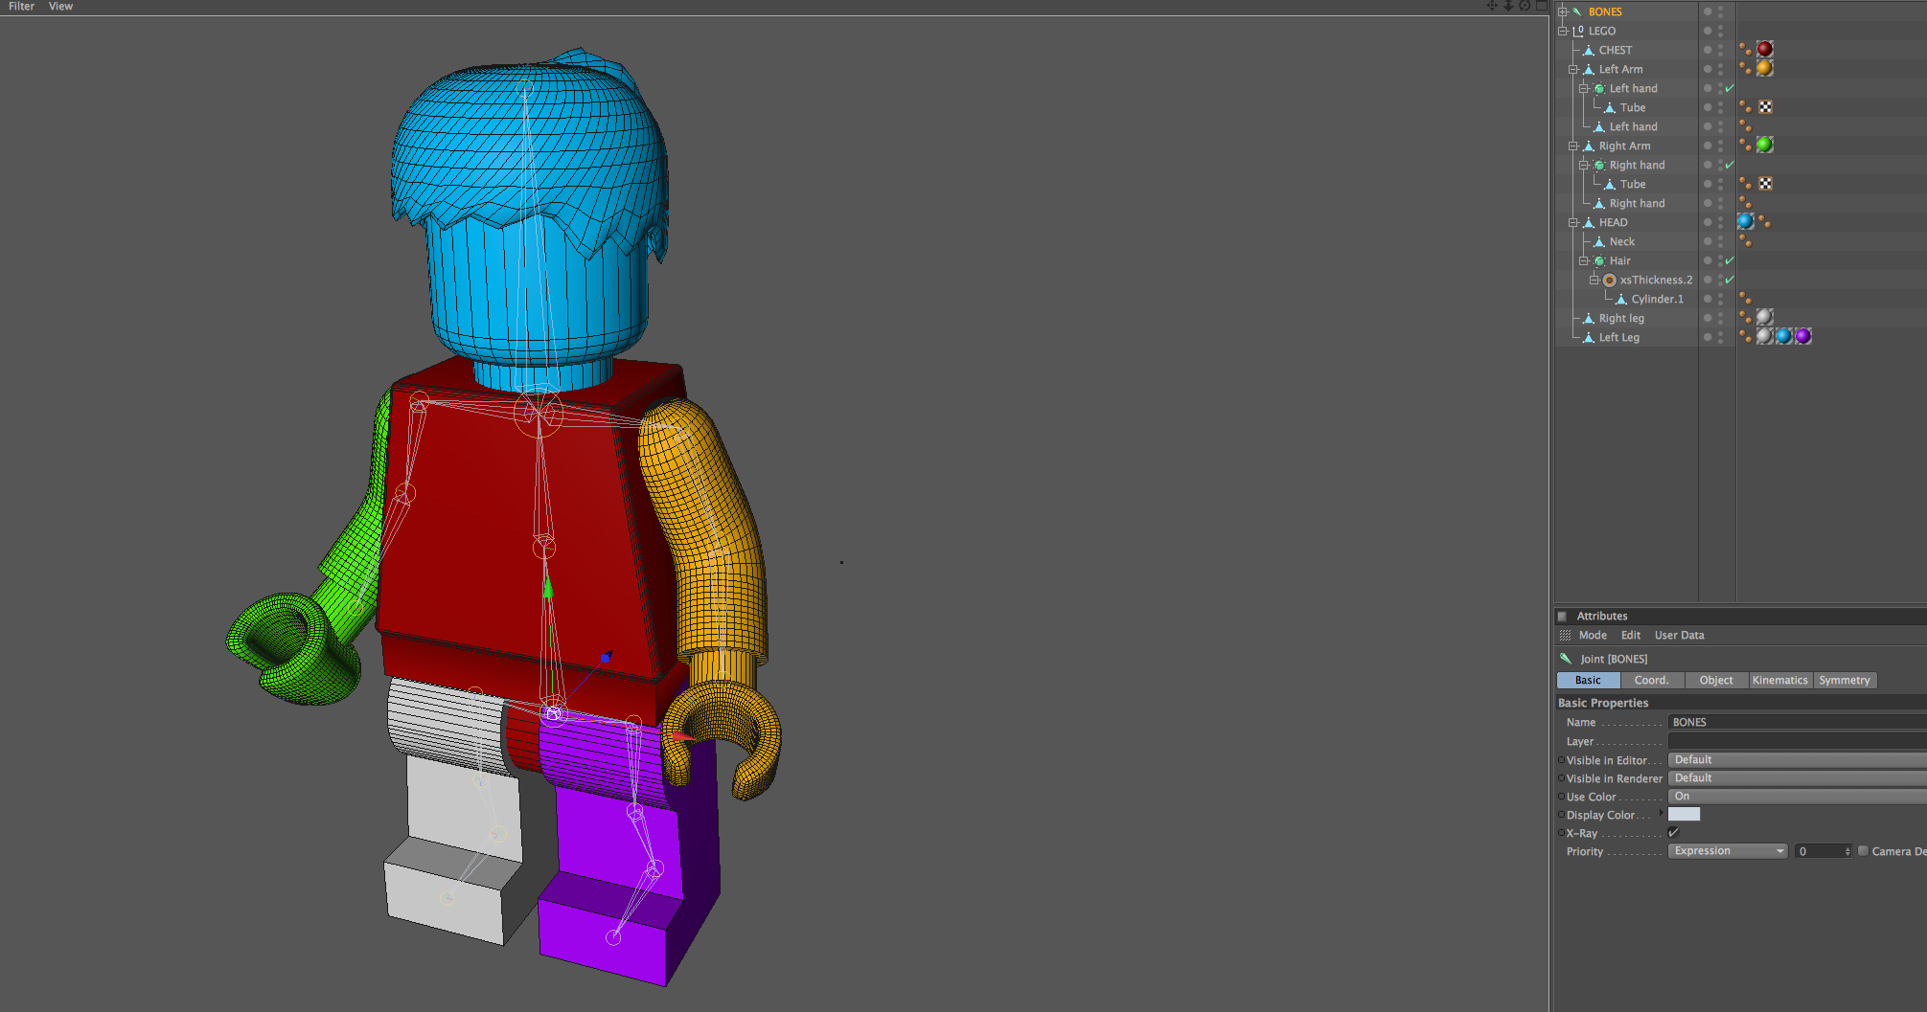The width and height of the screenshot is (1927, 1012).
Task: Open the Attributes Mode menu
Action: click(1593, 636)
